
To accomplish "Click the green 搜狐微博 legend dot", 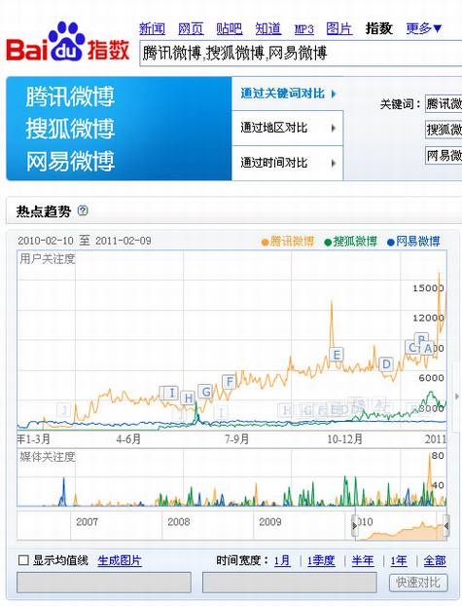I will 328,243.
